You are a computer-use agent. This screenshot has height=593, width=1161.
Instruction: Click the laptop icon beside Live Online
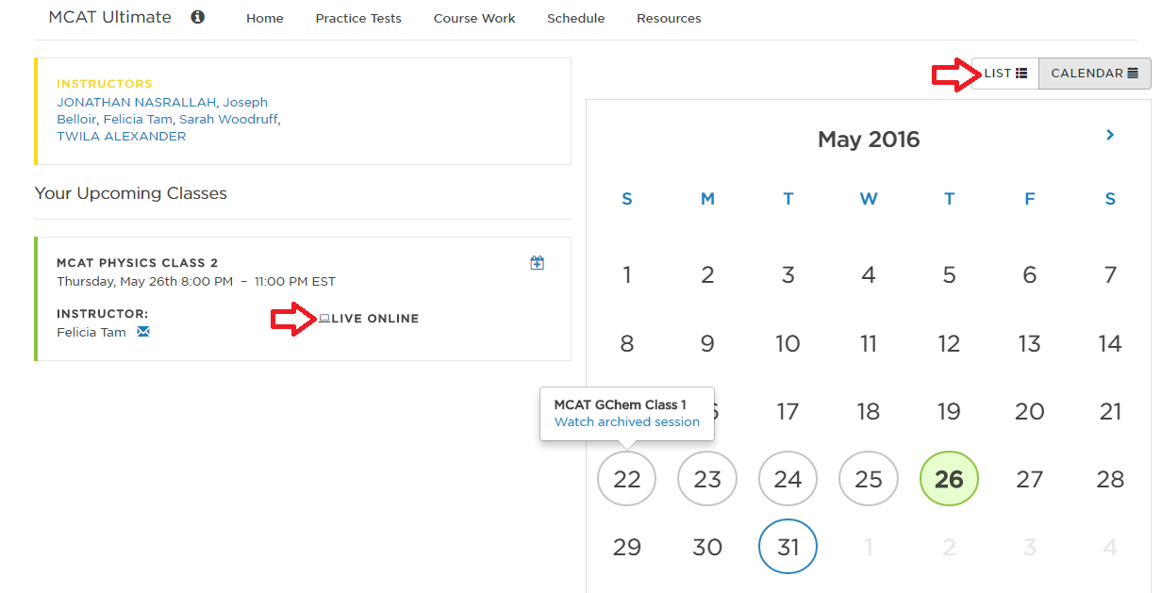pyautogui.click(x=324, y=319)
